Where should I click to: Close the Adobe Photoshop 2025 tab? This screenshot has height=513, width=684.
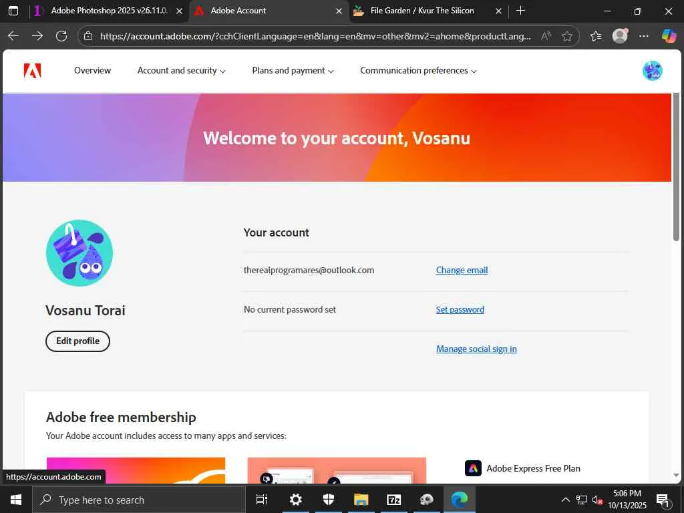[179, 11]
